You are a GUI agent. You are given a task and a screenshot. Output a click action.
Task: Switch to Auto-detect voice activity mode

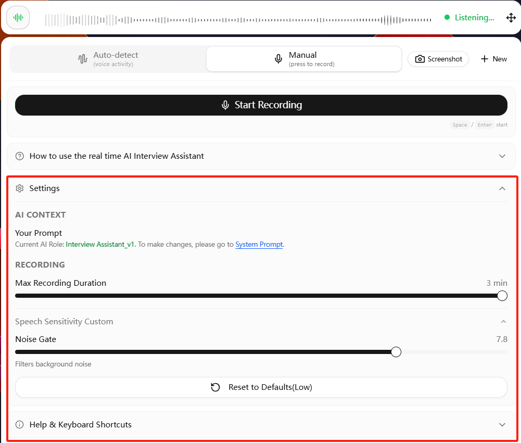[108, 59]
